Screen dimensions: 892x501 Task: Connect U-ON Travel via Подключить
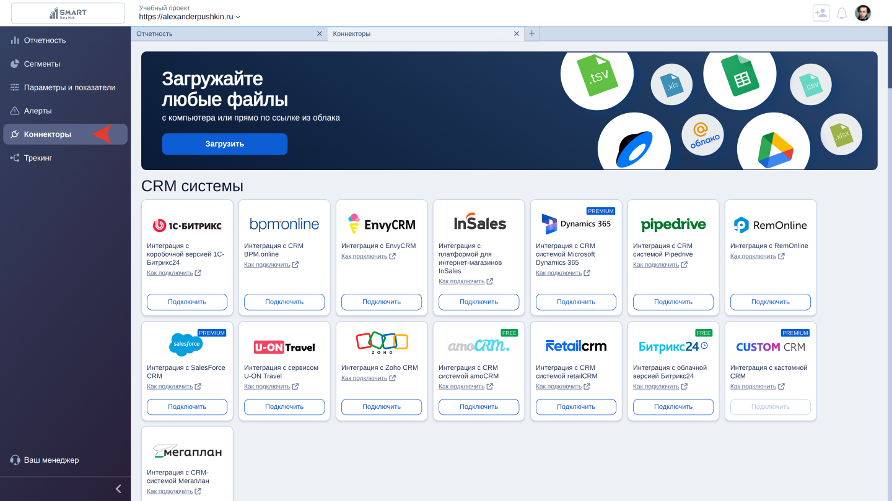(284, 407)
